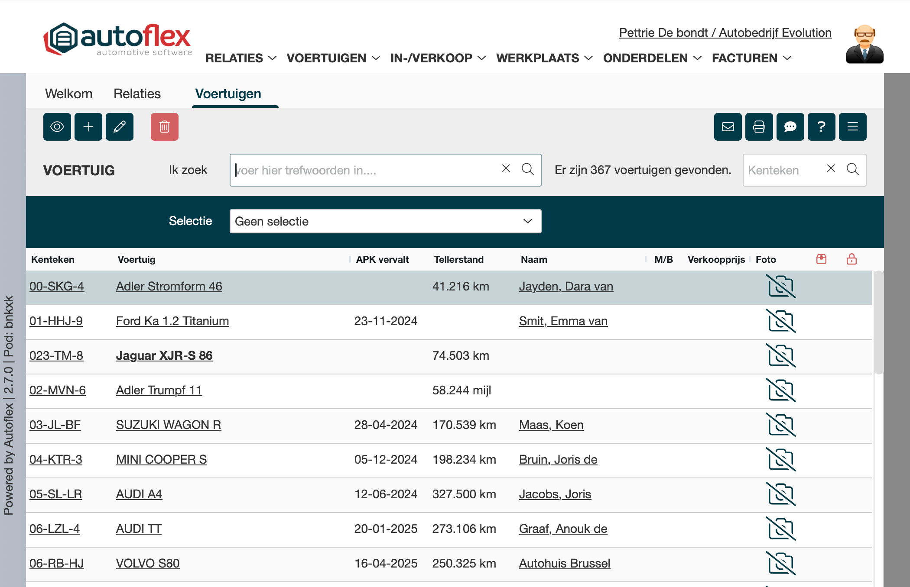The image size is (910, 587).
Task: Click the pencil edit icon
Action: click(x=120, y=127)
